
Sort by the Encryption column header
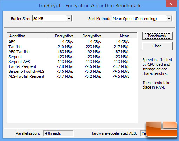[x=61, y=36]
